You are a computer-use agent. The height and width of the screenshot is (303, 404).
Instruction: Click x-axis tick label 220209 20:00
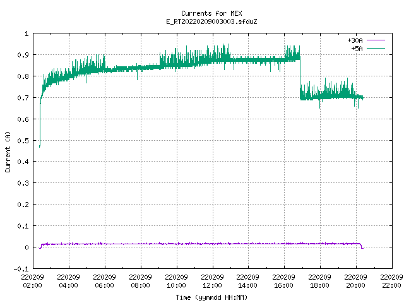pyautogui.click(x=356, y=282)
